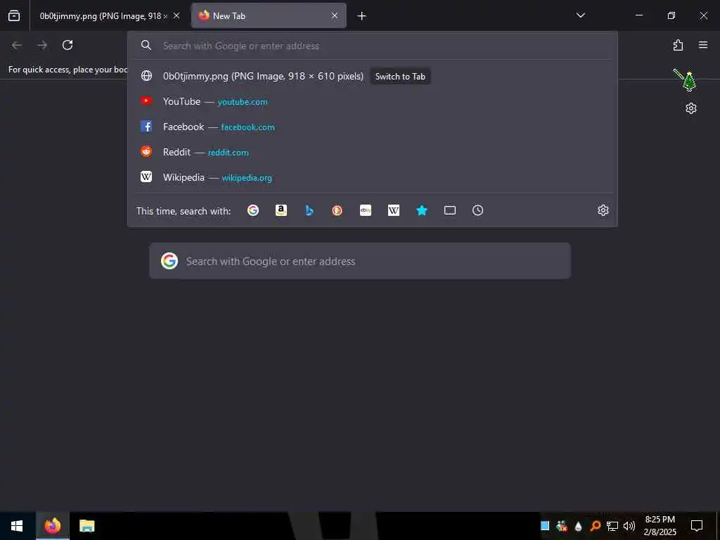Open File Explorer from the taskbar
The width and height of the screenshot is (720, 540).
point(86,526)
